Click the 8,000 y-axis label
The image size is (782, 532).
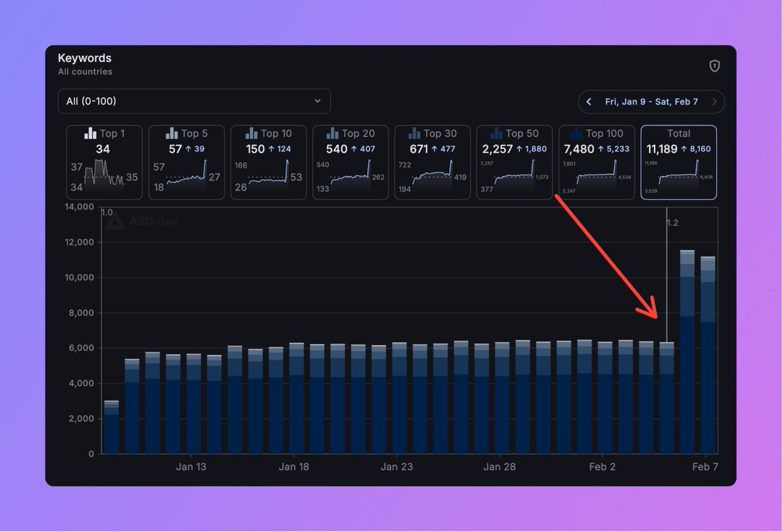point(81,313)
